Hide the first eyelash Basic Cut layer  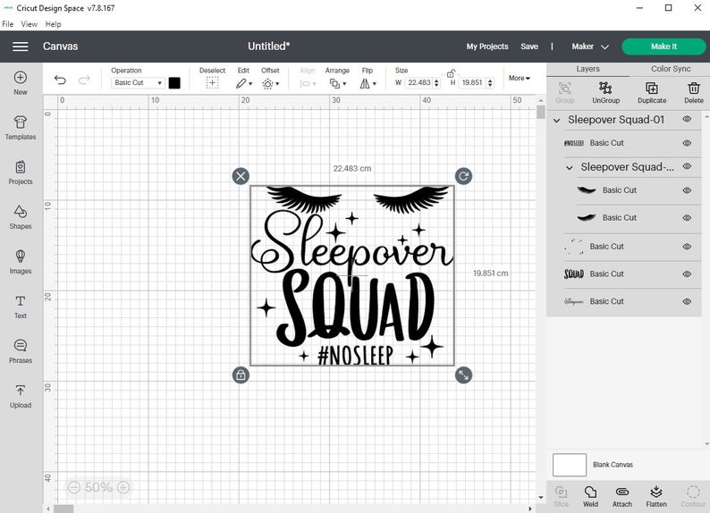[x=687, y=190]
